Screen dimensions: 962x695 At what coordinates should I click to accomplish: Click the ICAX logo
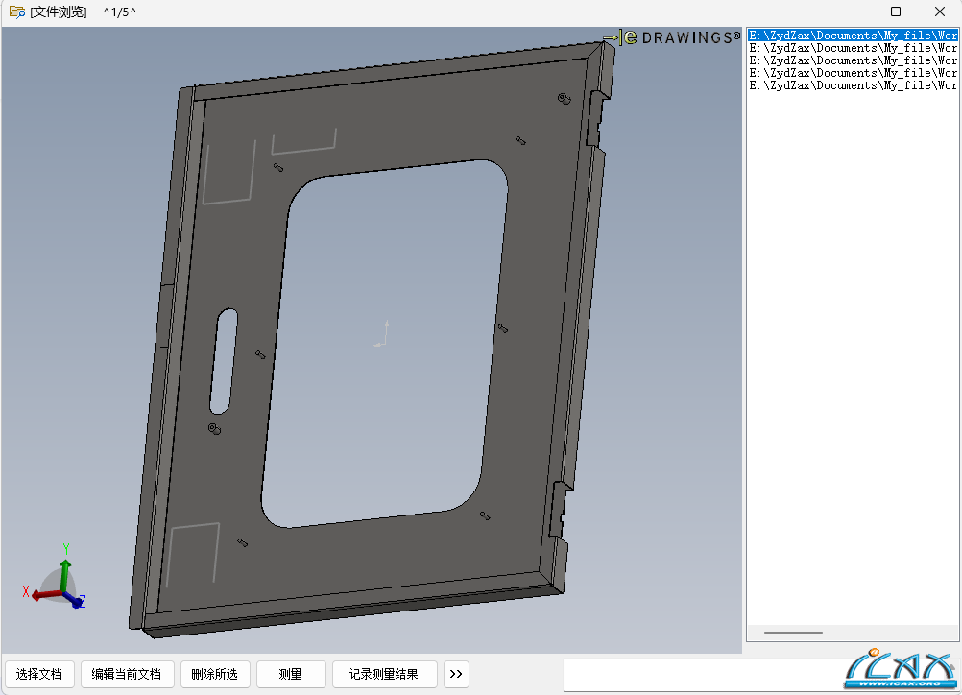pyautogui.click(x=901, y=671)
